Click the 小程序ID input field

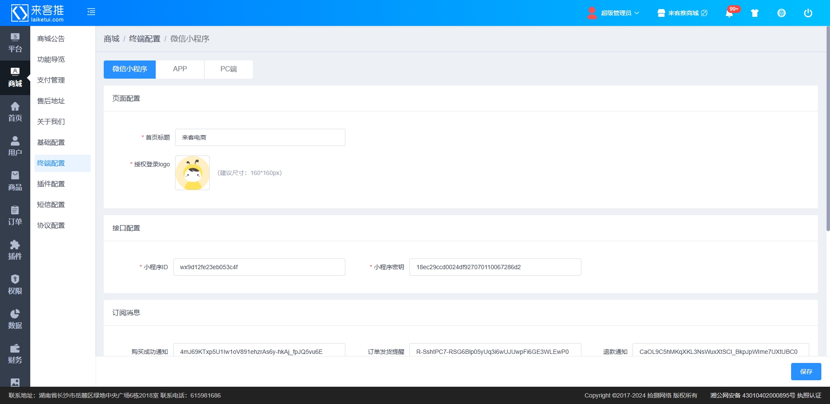click(x=259, y=267)
